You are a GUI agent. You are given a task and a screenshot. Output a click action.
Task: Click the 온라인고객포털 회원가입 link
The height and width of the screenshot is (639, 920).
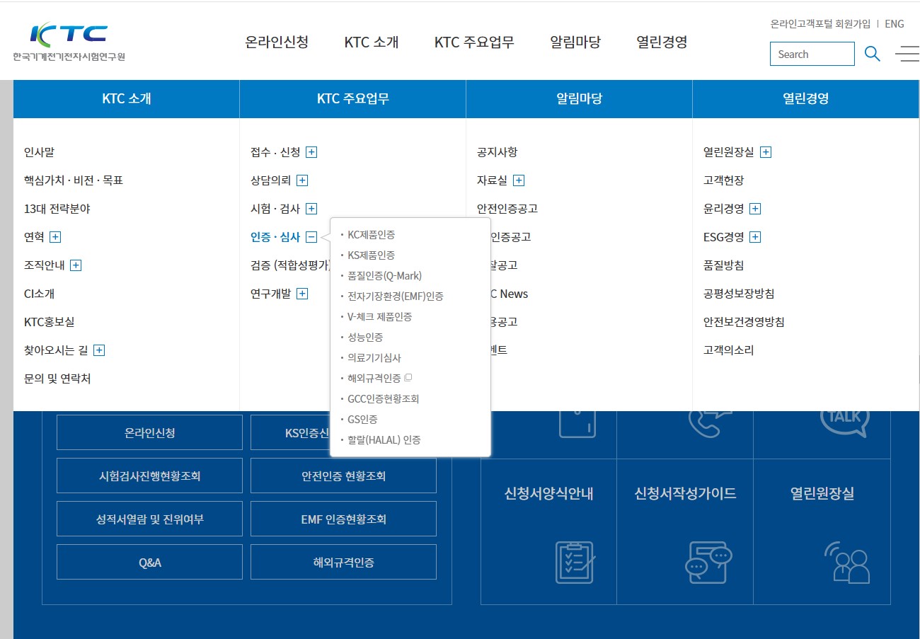(820, 23)
